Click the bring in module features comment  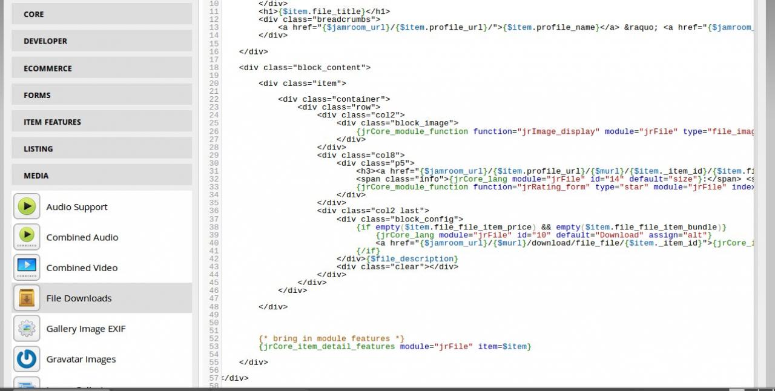point(331,338)
